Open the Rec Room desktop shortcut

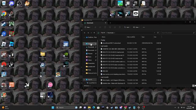(x=12, y=86)
